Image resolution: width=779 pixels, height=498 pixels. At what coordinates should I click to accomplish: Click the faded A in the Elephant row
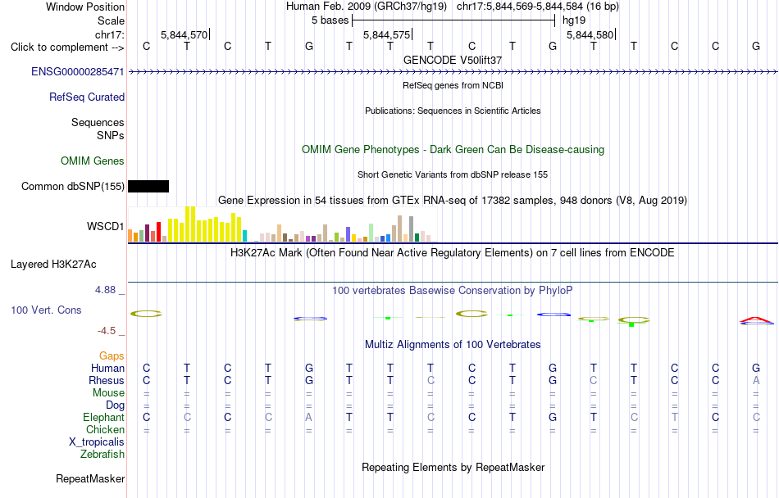pos(308,418)
